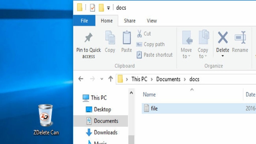
Task: Click the Cut scissors icon
Action: point(139,34)
